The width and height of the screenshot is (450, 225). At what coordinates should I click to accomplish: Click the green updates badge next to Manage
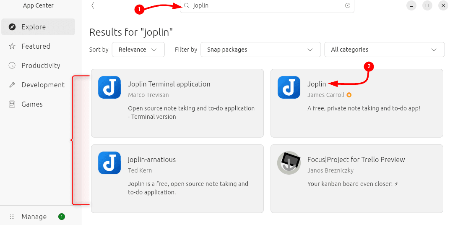[62, 217]
